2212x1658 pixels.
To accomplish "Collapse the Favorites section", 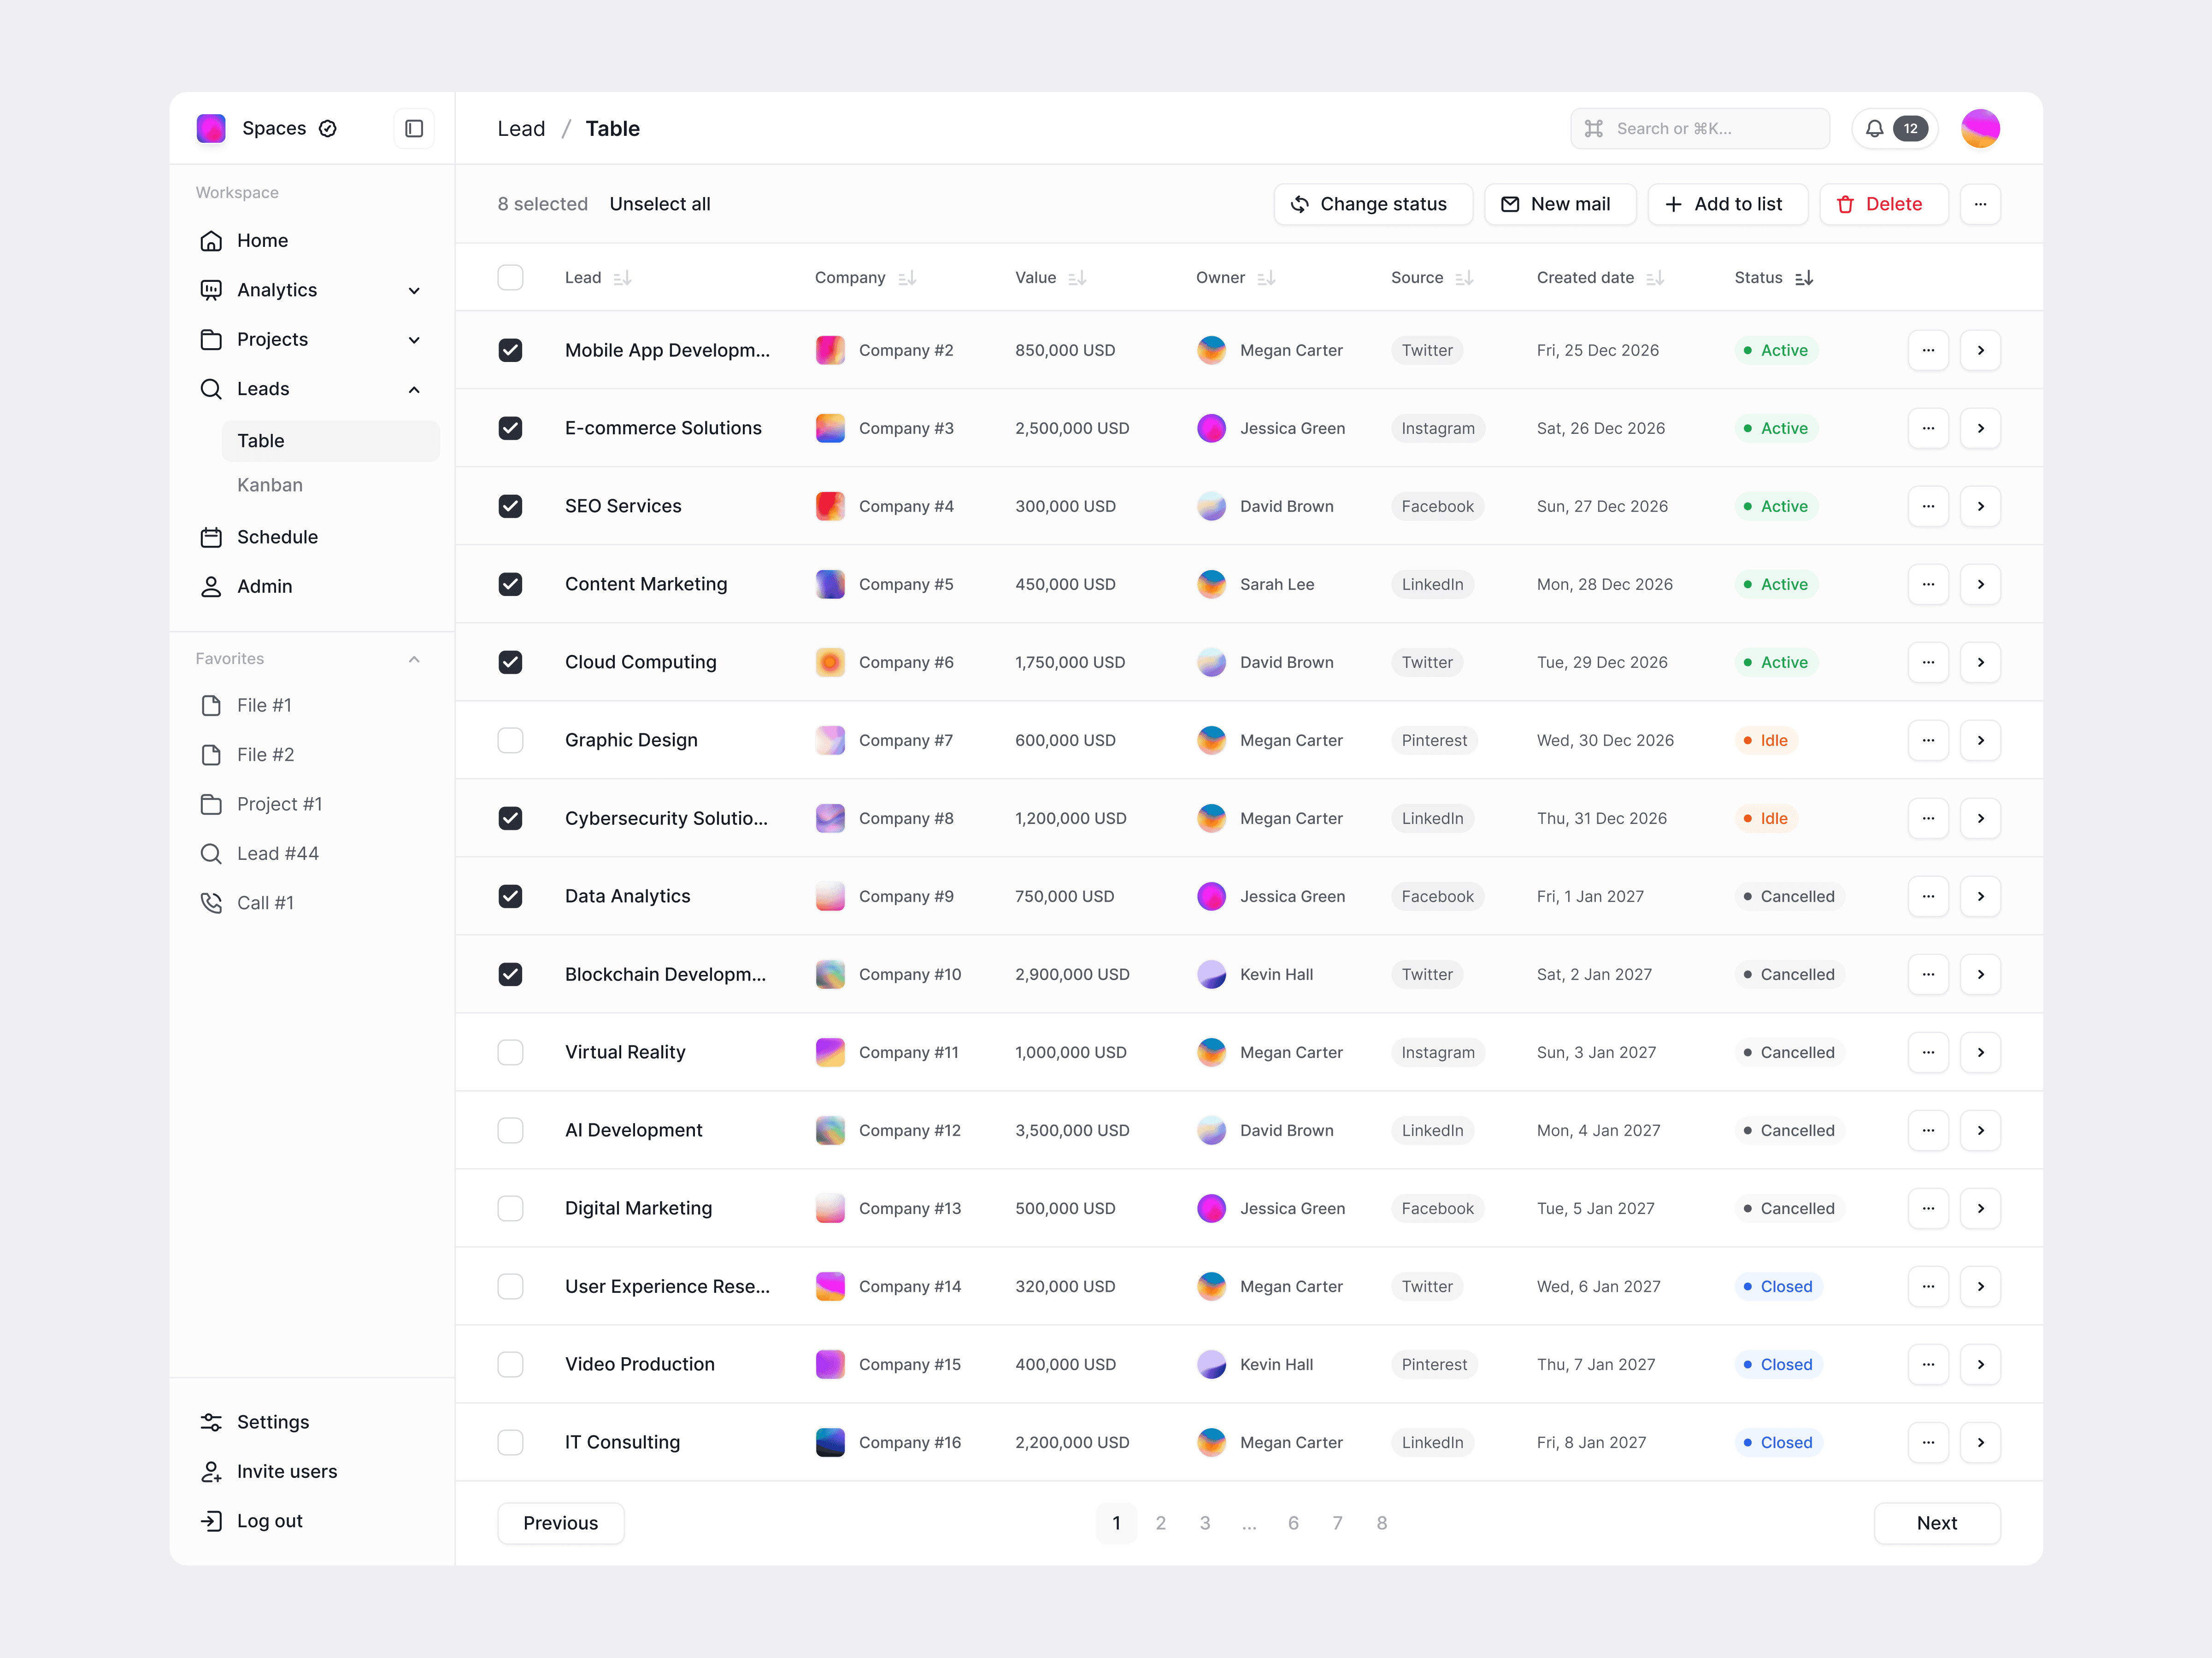I will click(x=414, y=660).
